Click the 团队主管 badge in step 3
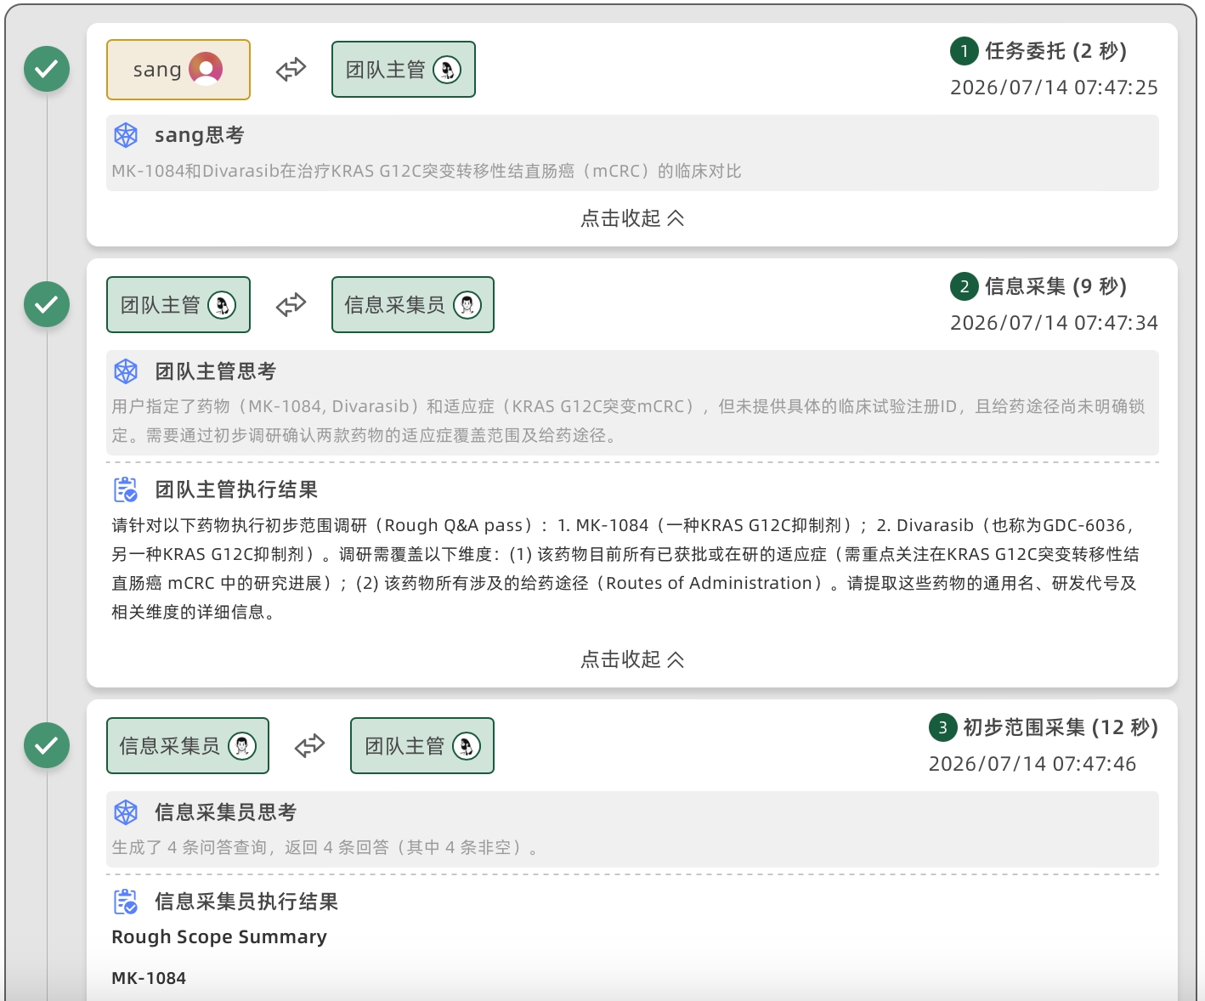 coord(422,746)
